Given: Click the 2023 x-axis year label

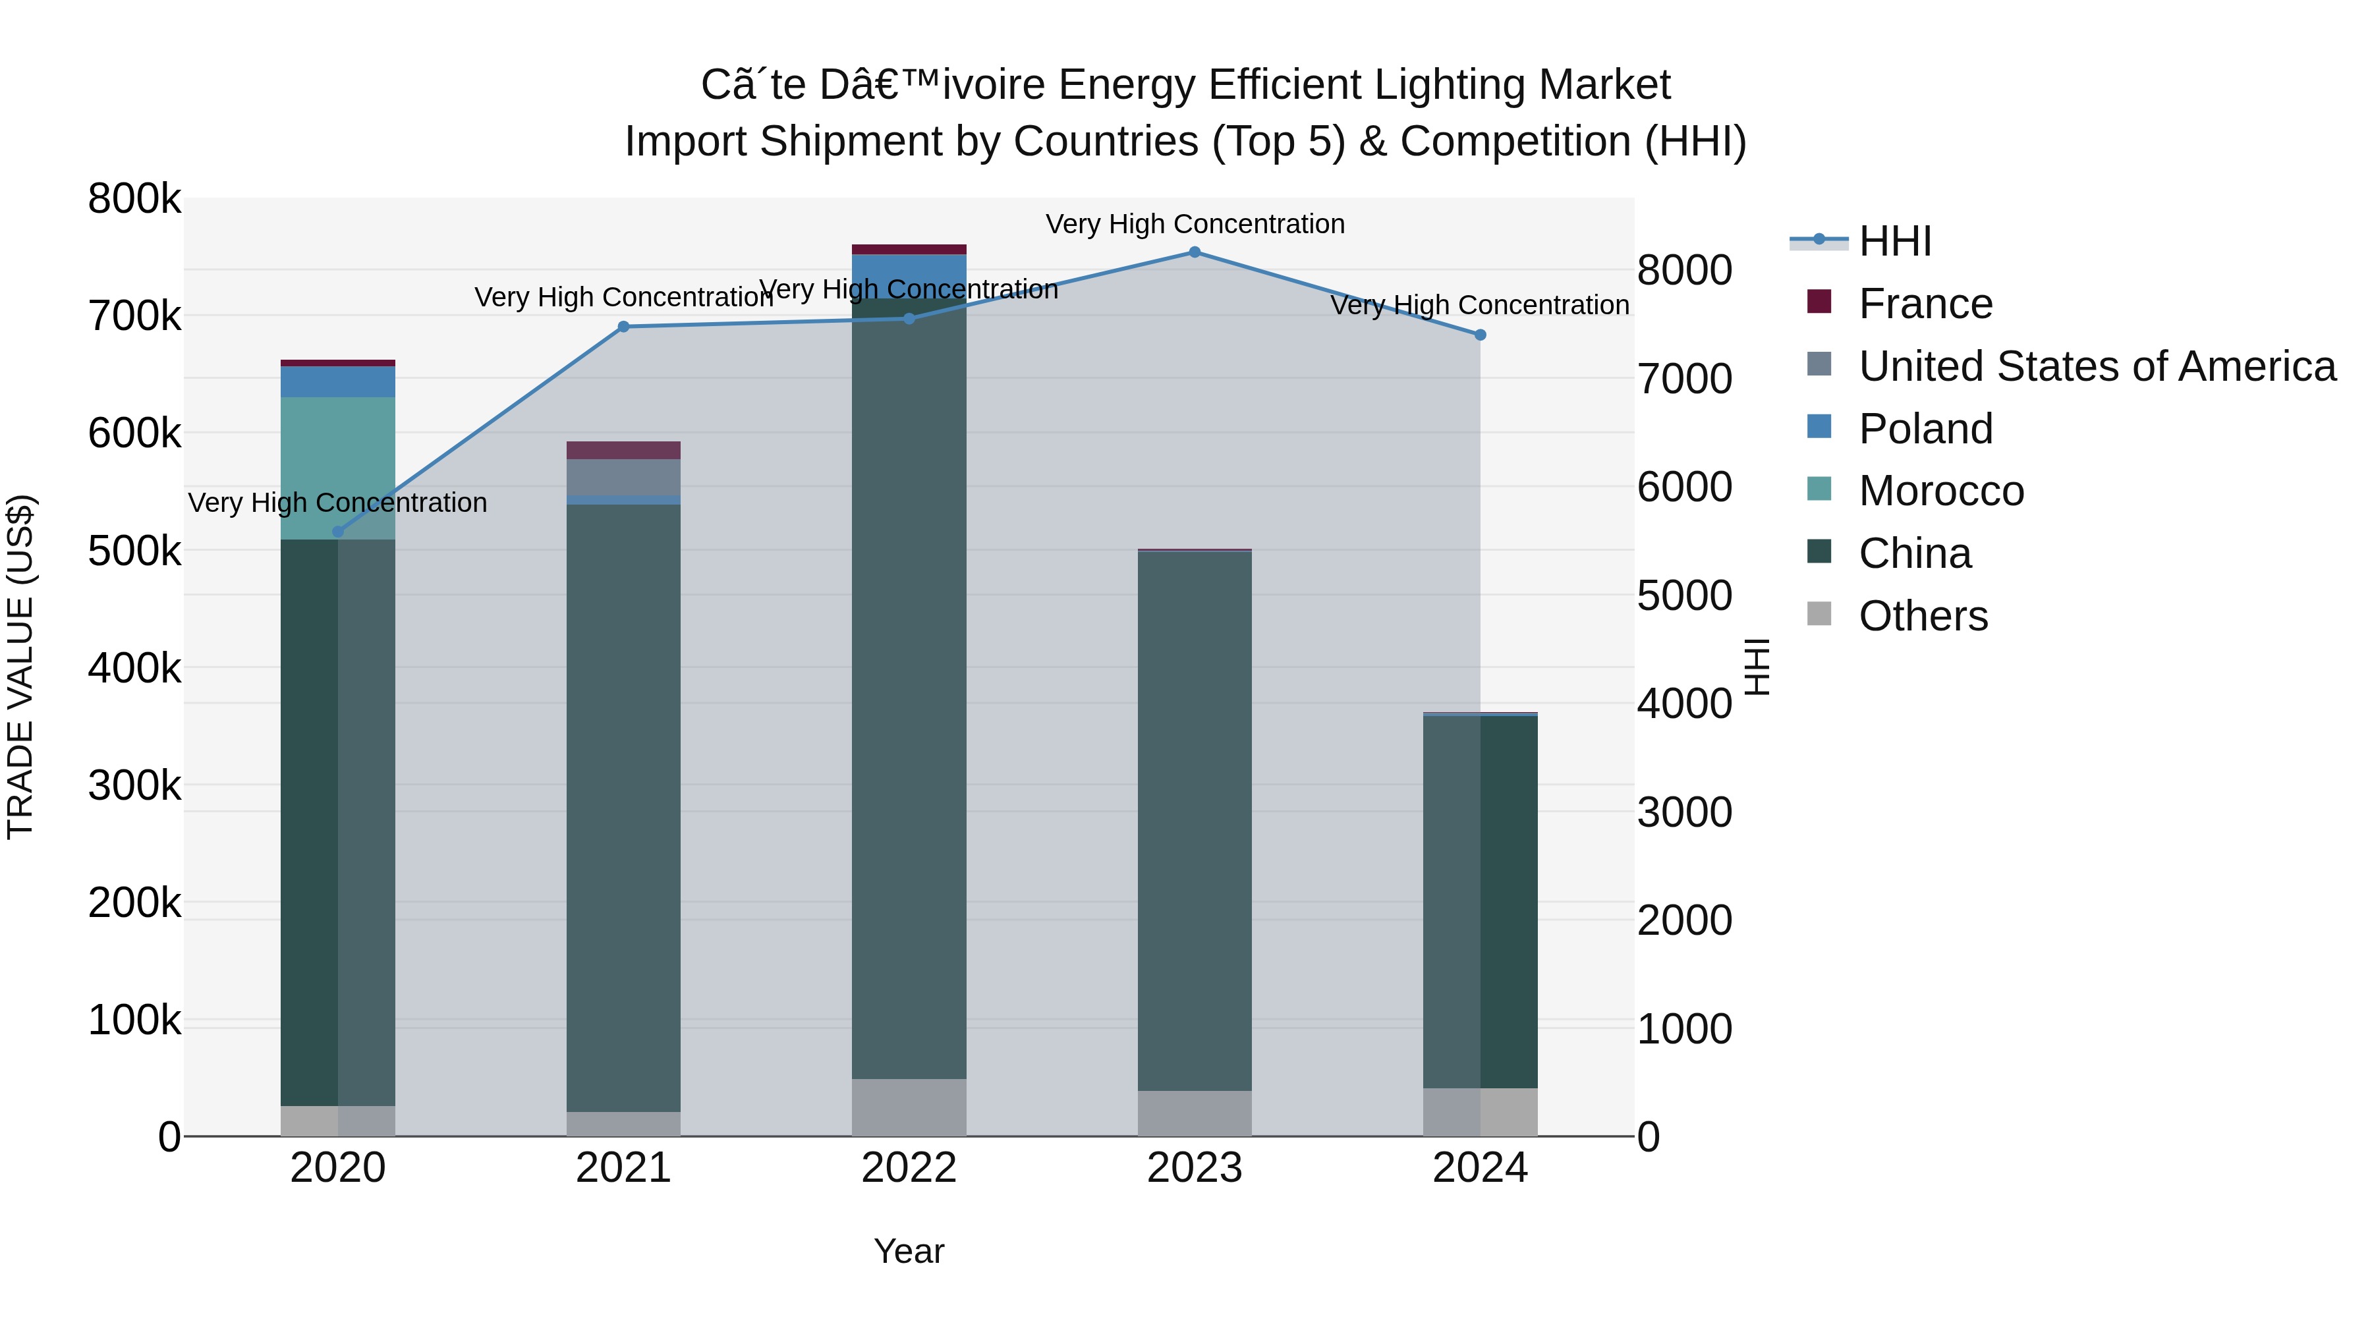Looking at the screenshot, I should (x=1195, y=1168).
